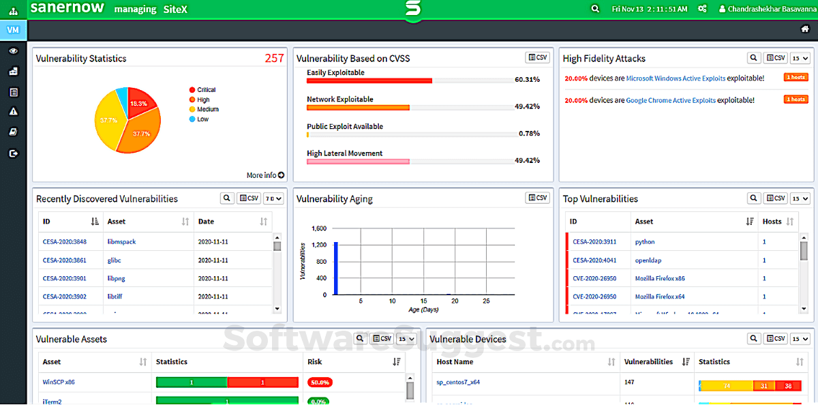Screen dimensions: 818x405
Task: Open the organization sitemap icon in header
Action: [13, 10]
